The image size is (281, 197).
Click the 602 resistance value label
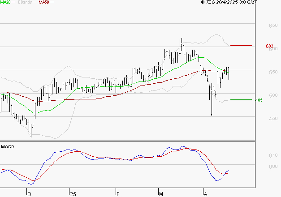(269, 46)
